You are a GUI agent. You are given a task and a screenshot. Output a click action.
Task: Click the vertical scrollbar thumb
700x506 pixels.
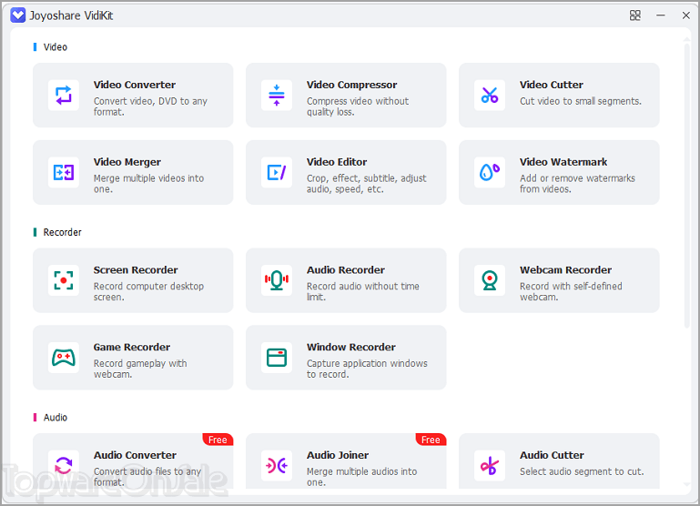(686, 185)
